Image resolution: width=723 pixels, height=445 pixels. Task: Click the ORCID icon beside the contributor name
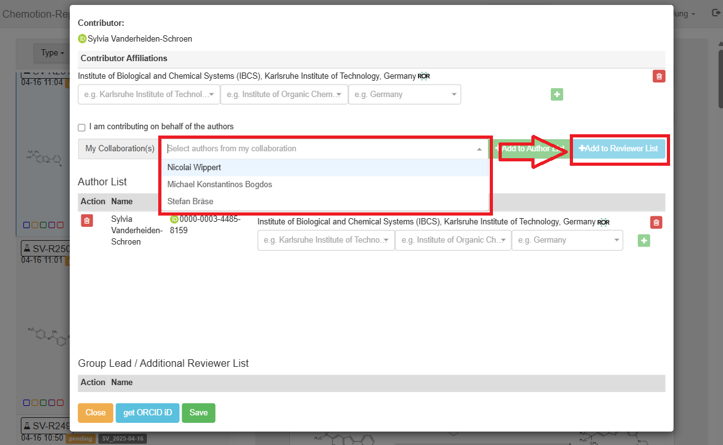(82, 39)
